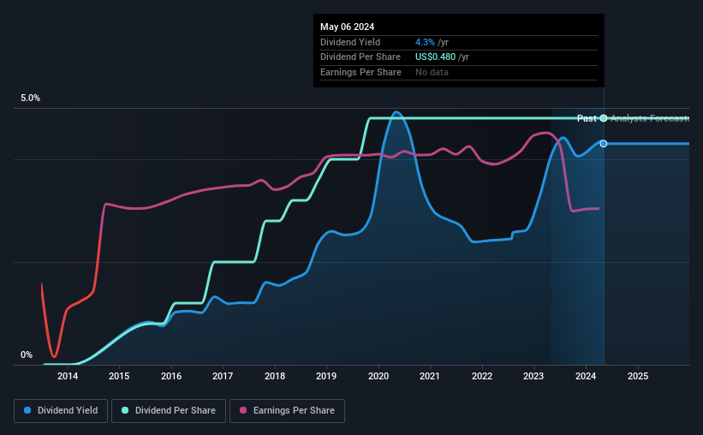Viewport: 703px width, 435px height.
Task: Select the 2023 axis label
Action: 533,376
